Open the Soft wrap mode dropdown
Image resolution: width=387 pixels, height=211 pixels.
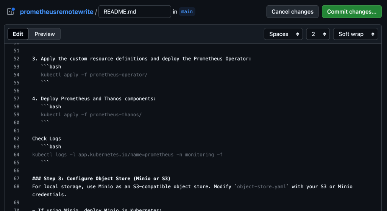(356, 34)
